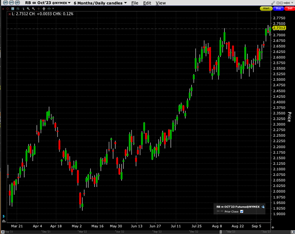The height and width of the screenshot is (234, 295).
Task: Click the red X on the quote line
Action: (9, 14)
